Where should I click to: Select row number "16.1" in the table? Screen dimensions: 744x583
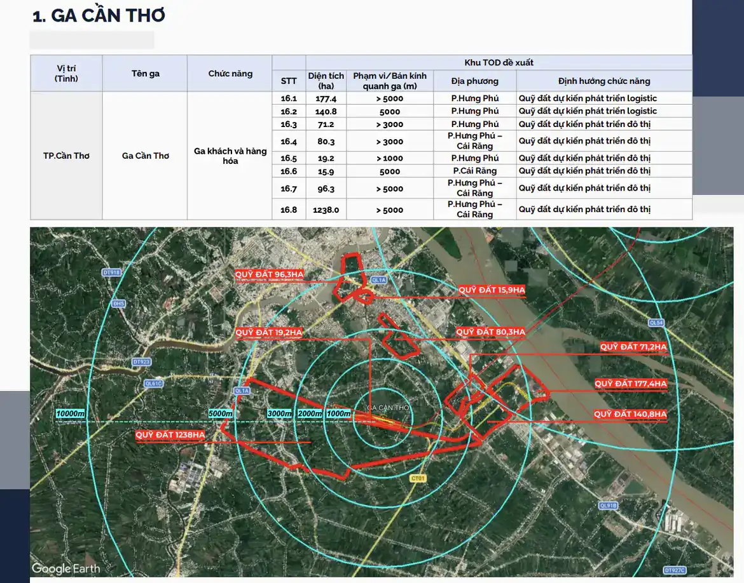[x=289, y=98]
